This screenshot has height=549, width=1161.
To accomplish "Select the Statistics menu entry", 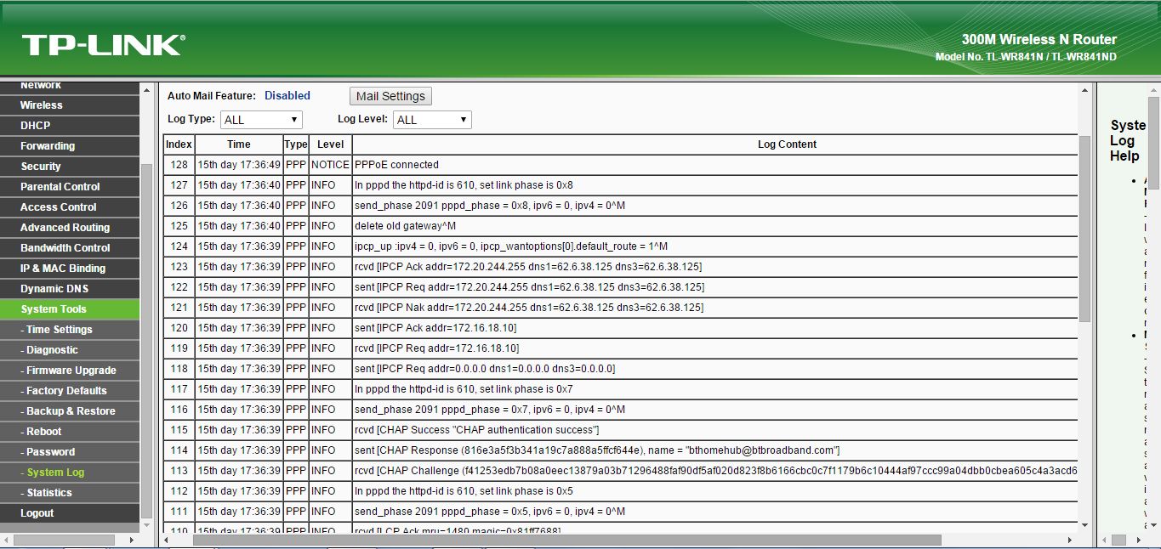I will [x=44, y=492].
